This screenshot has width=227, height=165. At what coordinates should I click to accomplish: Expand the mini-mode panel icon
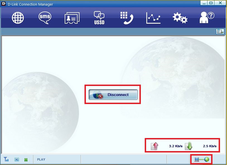point(220,31)
